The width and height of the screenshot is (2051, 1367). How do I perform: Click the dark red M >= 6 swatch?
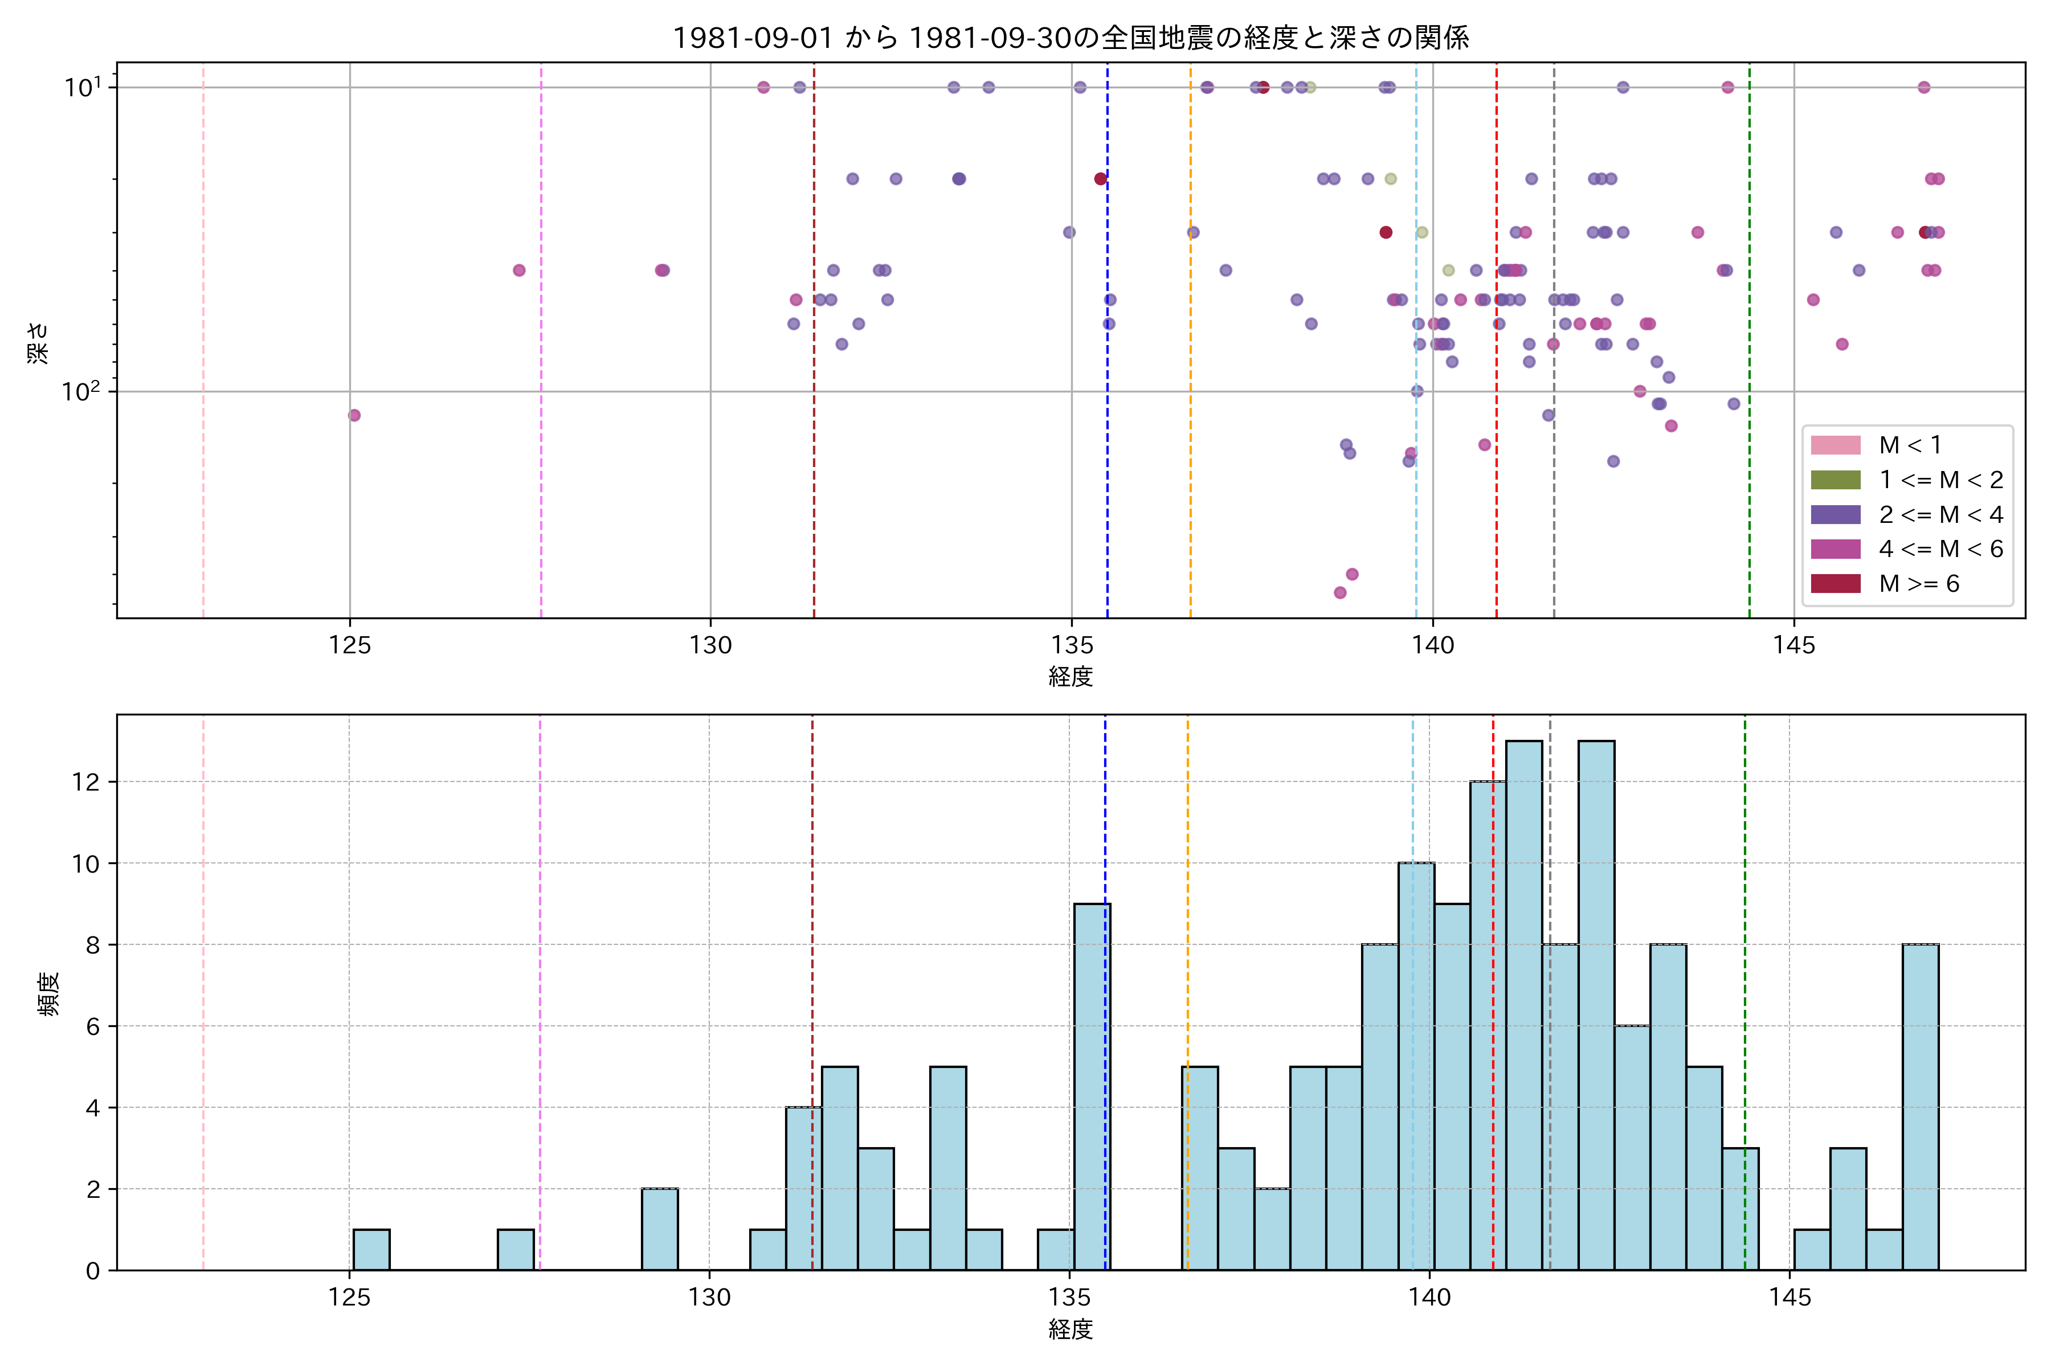click(1835, 584)
